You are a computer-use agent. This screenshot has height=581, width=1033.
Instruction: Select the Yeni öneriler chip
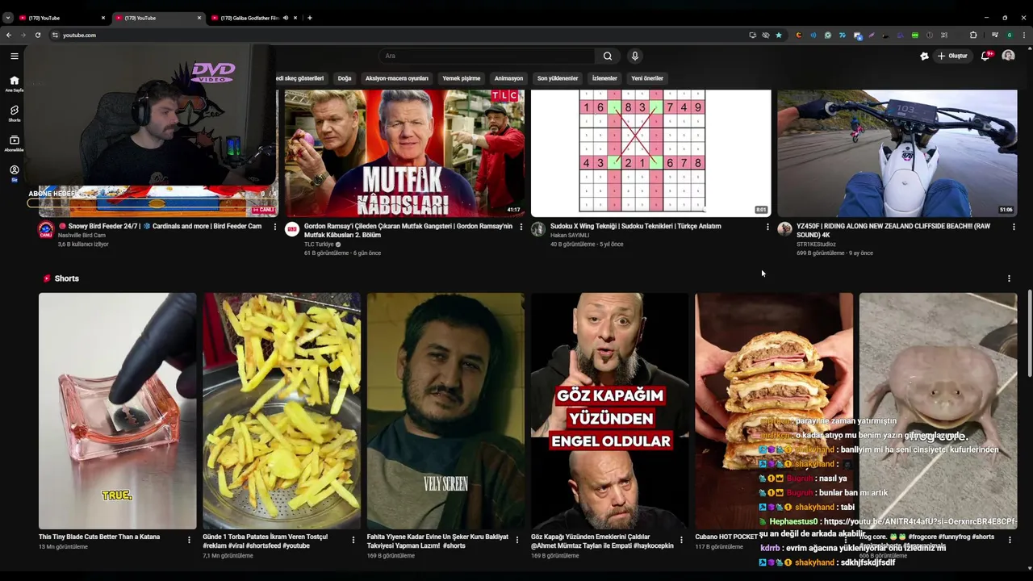(647, 78)
